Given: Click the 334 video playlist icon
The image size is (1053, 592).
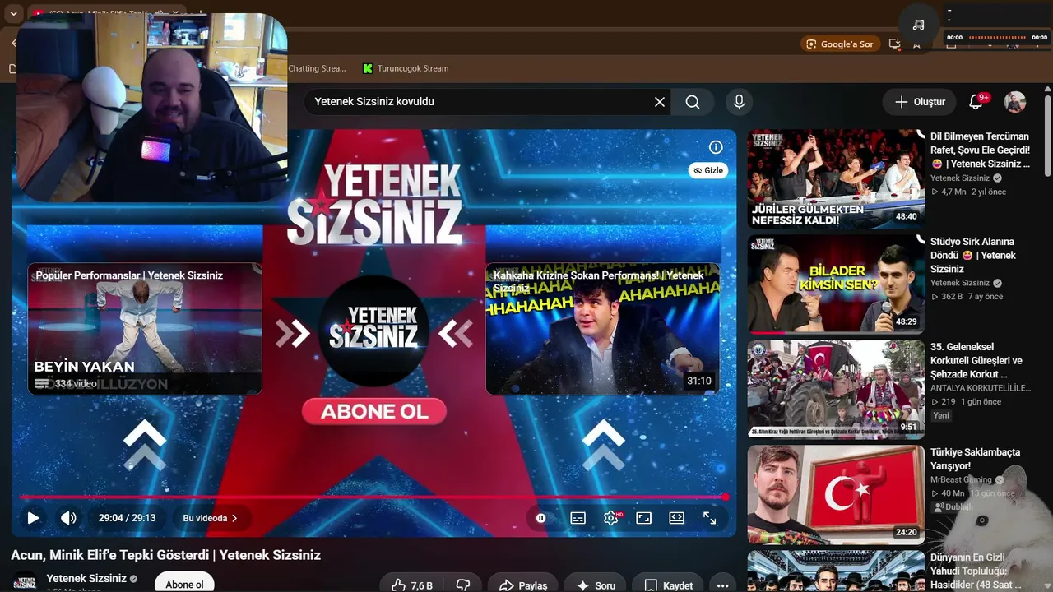Looking at the screenshot, I should [41, 384].
